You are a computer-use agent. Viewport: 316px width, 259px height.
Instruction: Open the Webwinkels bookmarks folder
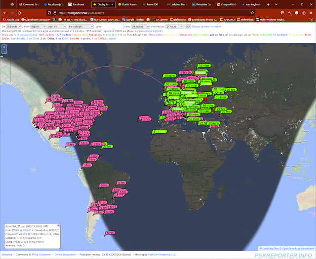click(x=245, y=20)
